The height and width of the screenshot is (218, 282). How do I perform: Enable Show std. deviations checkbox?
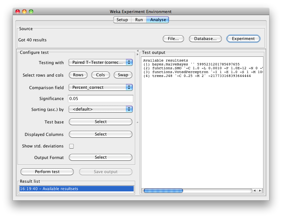click(71, 146)
